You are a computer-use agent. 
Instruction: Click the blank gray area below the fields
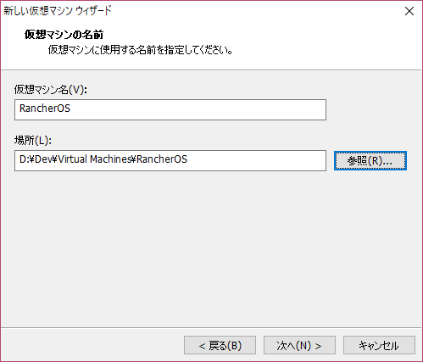211,248
